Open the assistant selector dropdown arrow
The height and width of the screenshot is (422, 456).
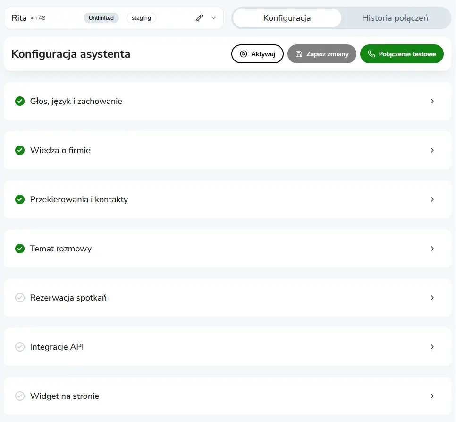point(214,18)
